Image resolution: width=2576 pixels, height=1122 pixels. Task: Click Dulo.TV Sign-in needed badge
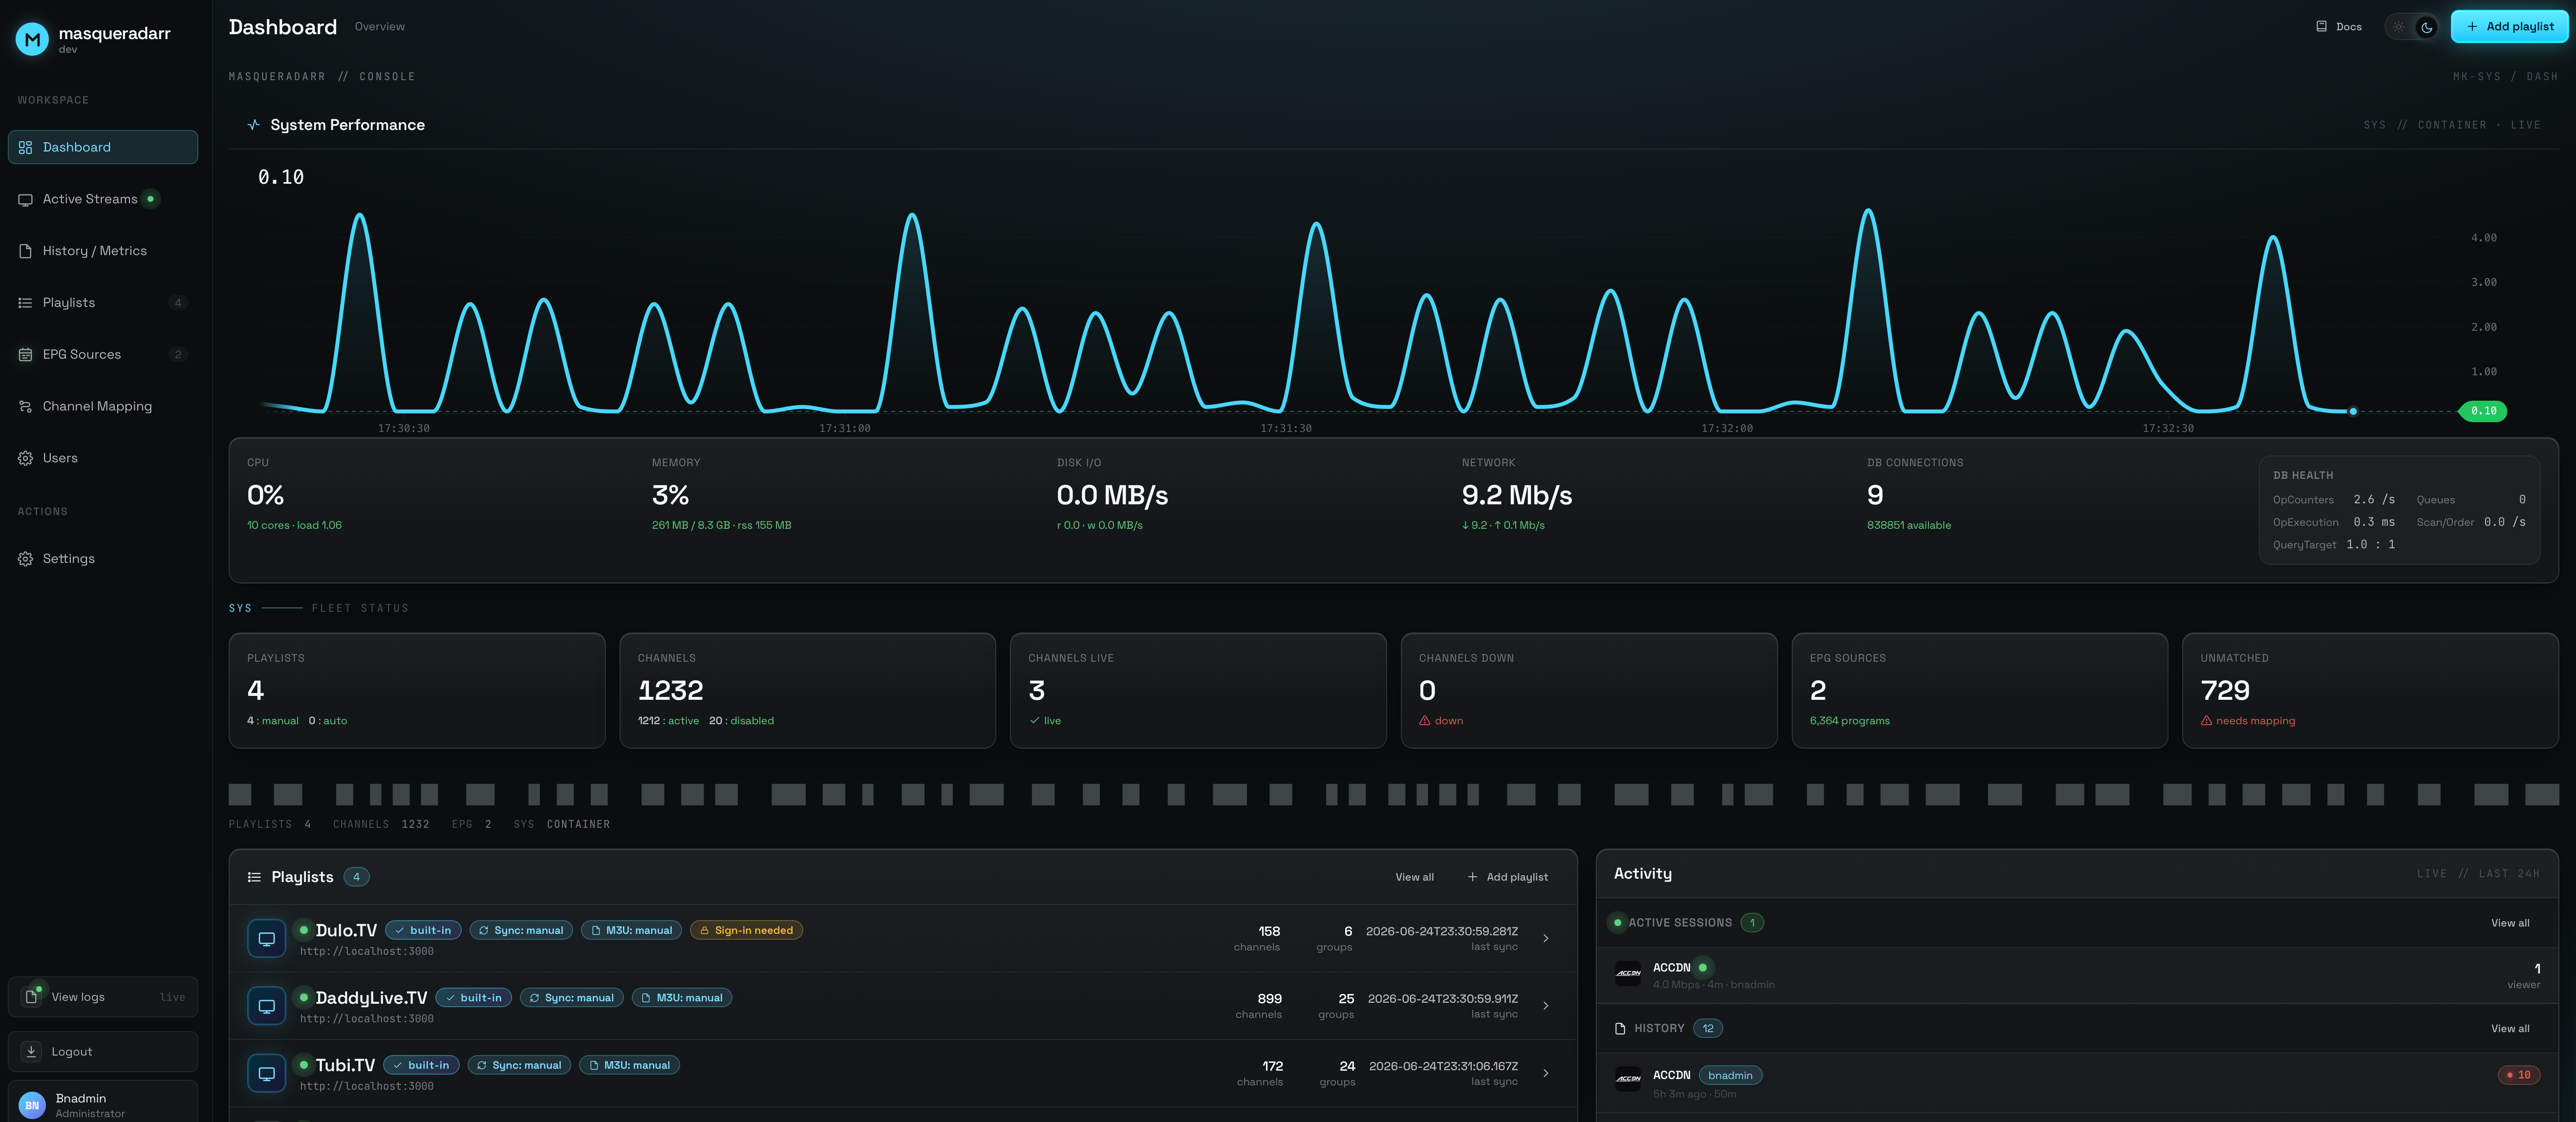(746, 930)
